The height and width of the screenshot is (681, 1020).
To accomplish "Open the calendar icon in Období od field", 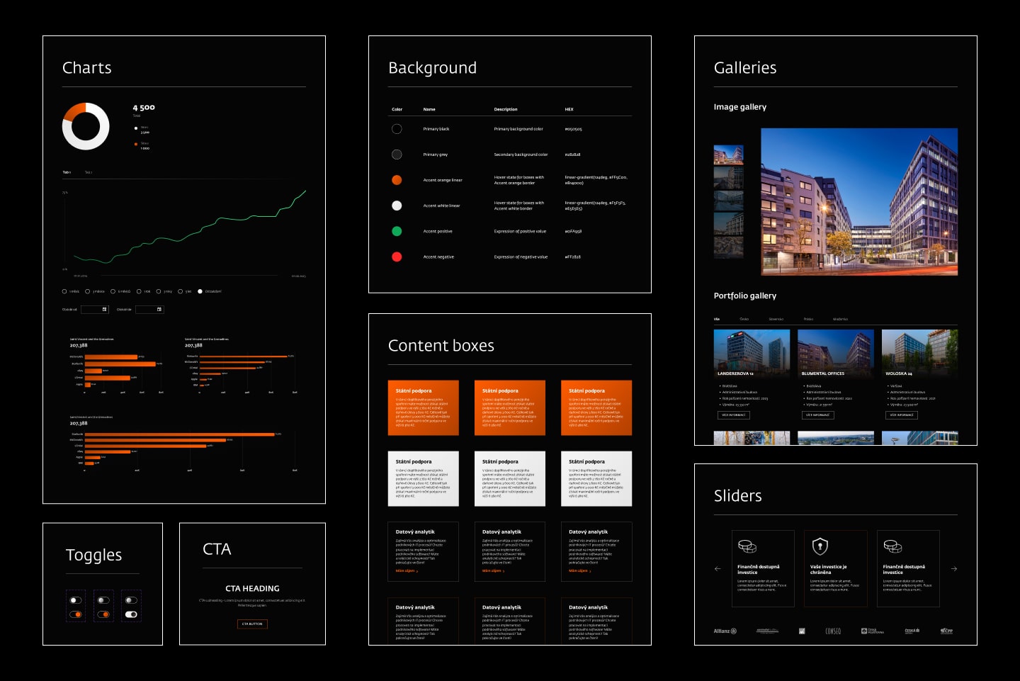I will point(105,310).
